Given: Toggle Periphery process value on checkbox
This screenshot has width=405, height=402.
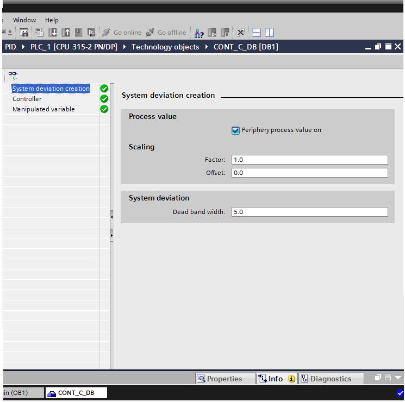Looking at the screenshot, I should click(235, 130).
